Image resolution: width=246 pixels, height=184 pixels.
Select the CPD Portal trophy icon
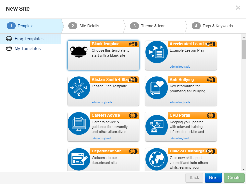(x=156, y=125)
